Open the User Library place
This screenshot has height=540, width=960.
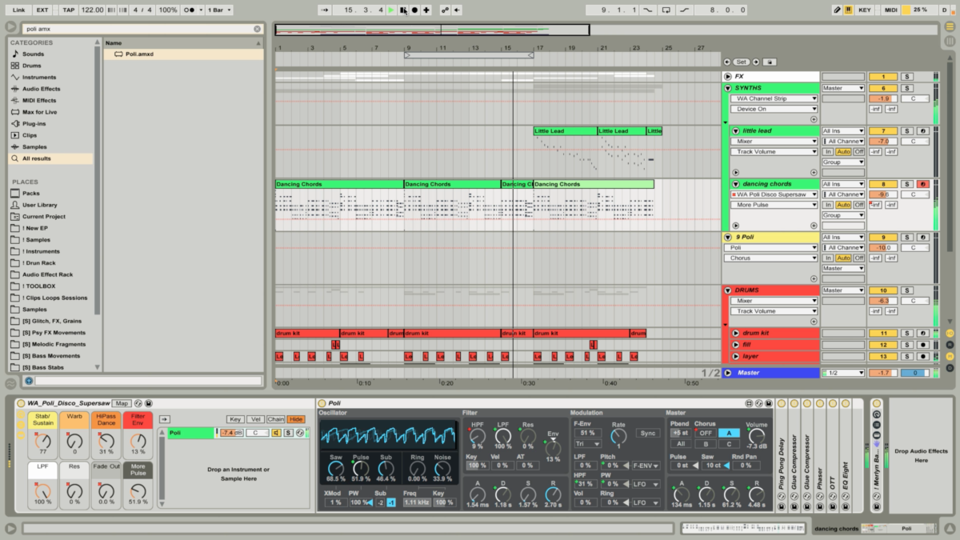point(39,205)
